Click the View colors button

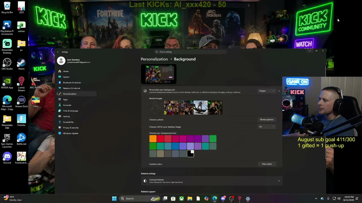coord(267,164)
